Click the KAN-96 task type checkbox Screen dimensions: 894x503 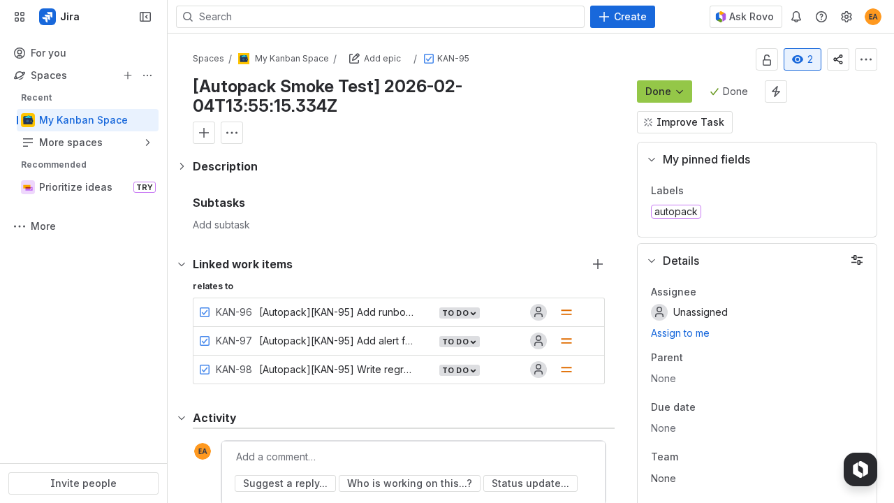tap(205, 312)
